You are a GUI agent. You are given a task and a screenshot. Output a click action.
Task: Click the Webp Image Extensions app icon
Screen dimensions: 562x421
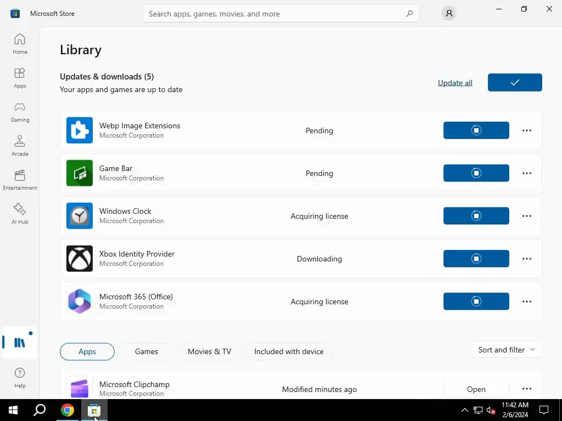pyautogui.click(x=80, y=130)
